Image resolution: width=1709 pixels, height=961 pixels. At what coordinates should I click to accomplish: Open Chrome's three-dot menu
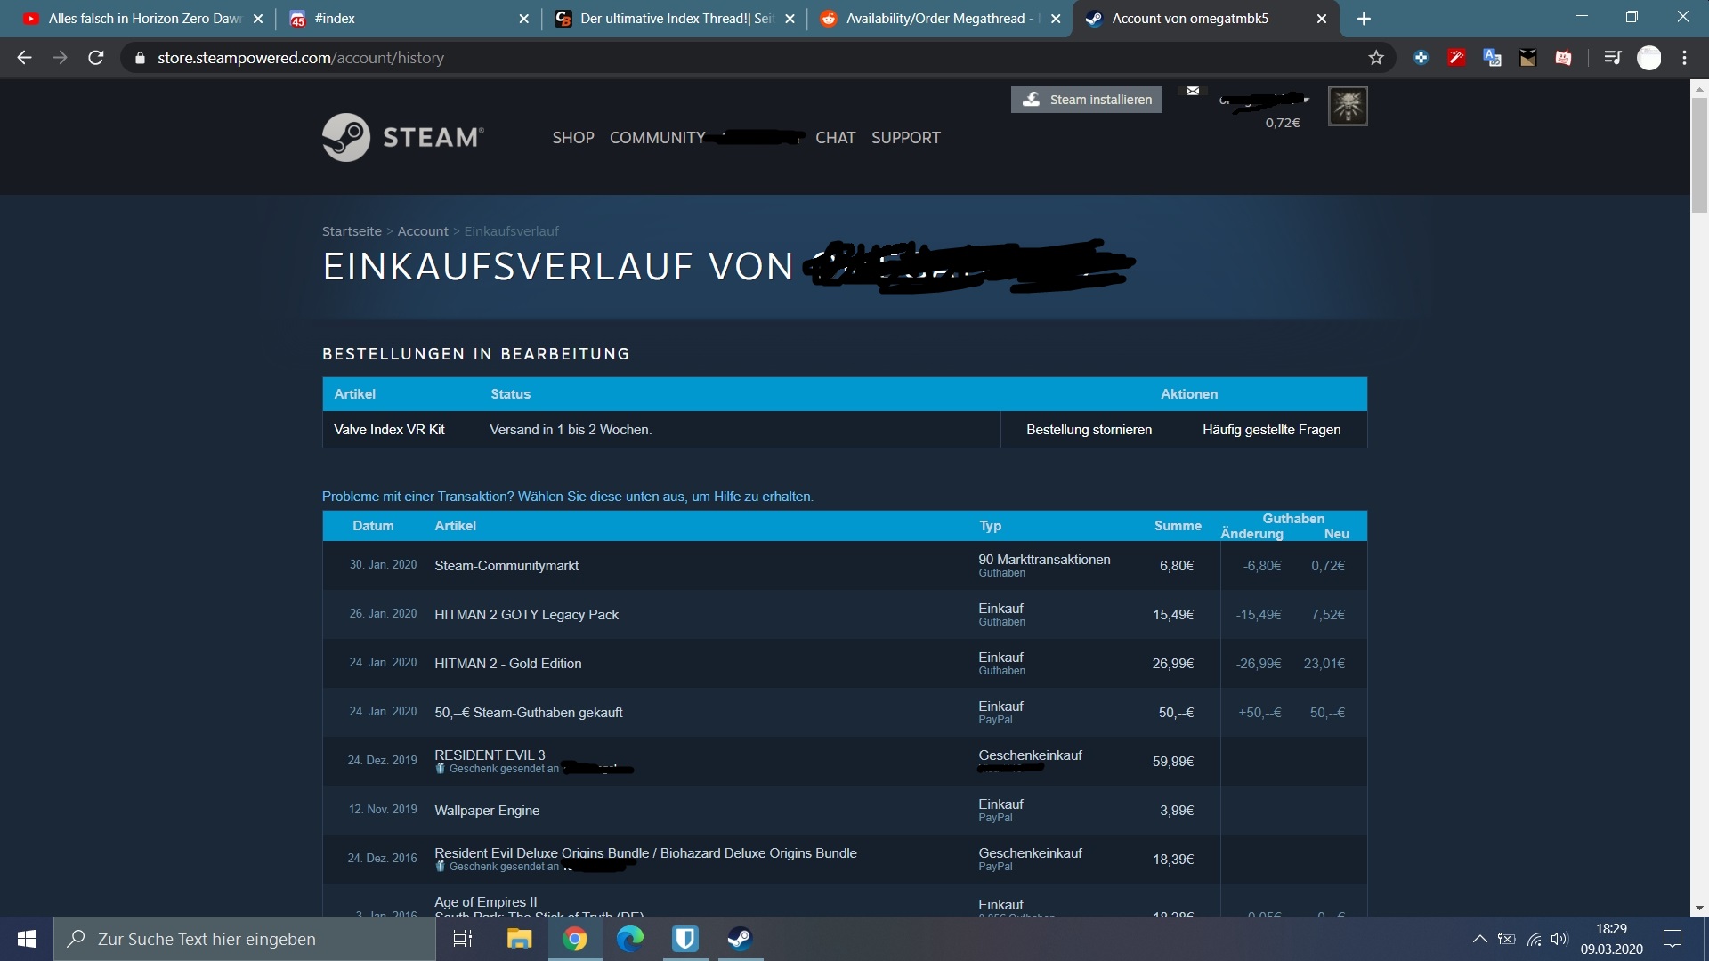tap(1684, 58)
